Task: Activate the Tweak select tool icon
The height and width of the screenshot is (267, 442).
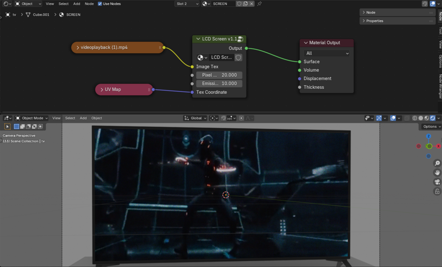Action: point(7,126)
